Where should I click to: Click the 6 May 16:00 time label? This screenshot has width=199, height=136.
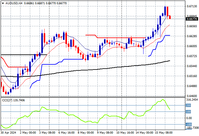click(66, 133)
